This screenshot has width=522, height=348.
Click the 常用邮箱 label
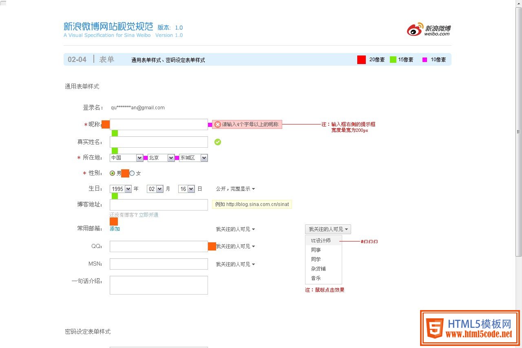(x=90, y=228)
